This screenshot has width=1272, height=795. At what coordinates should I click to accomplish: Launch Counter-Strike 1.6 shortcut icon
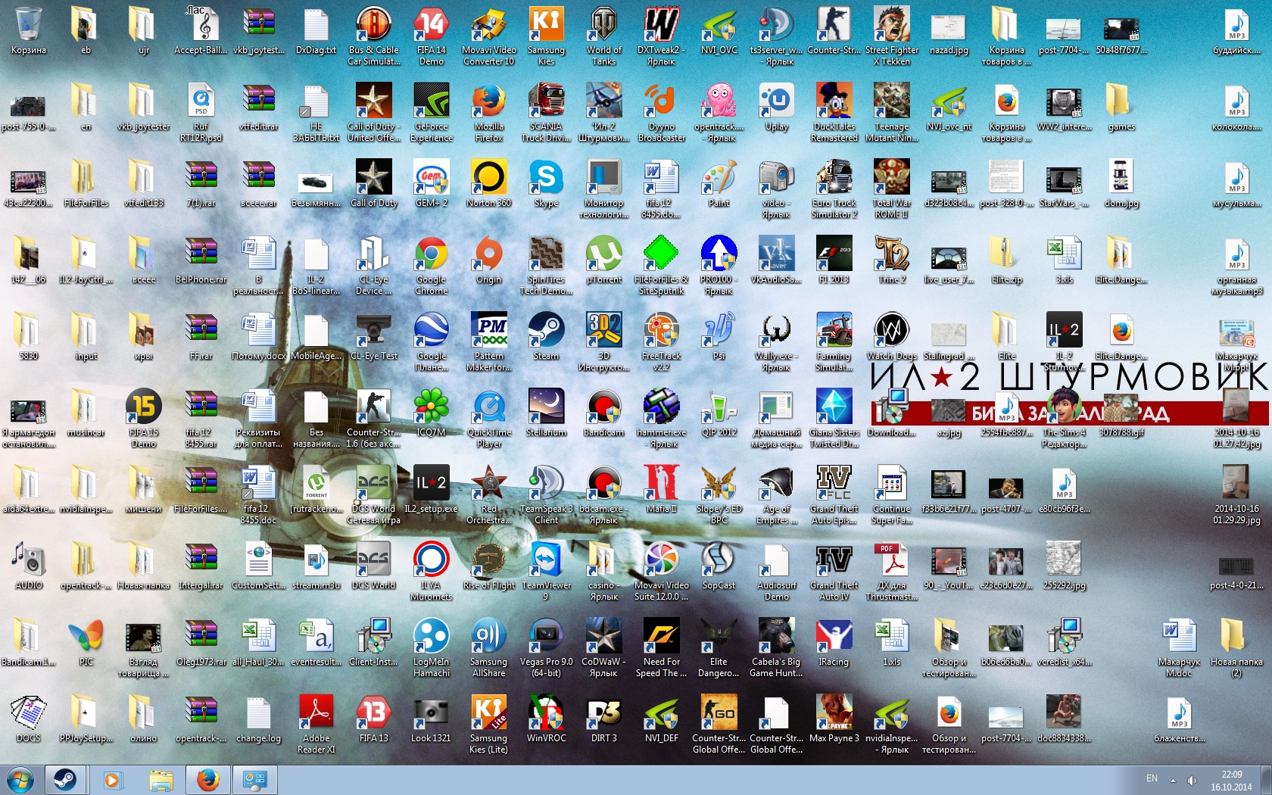[373, 419]
